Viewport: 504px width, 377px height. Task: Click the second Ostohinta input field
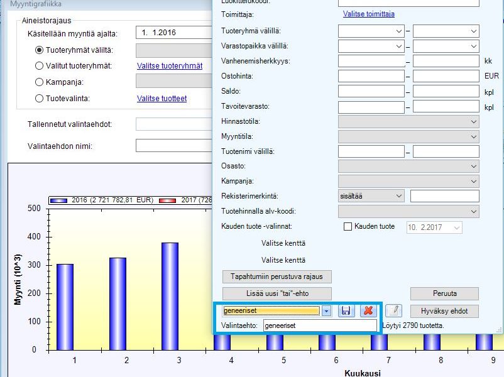pyautogui.click(x=446, y=76)
